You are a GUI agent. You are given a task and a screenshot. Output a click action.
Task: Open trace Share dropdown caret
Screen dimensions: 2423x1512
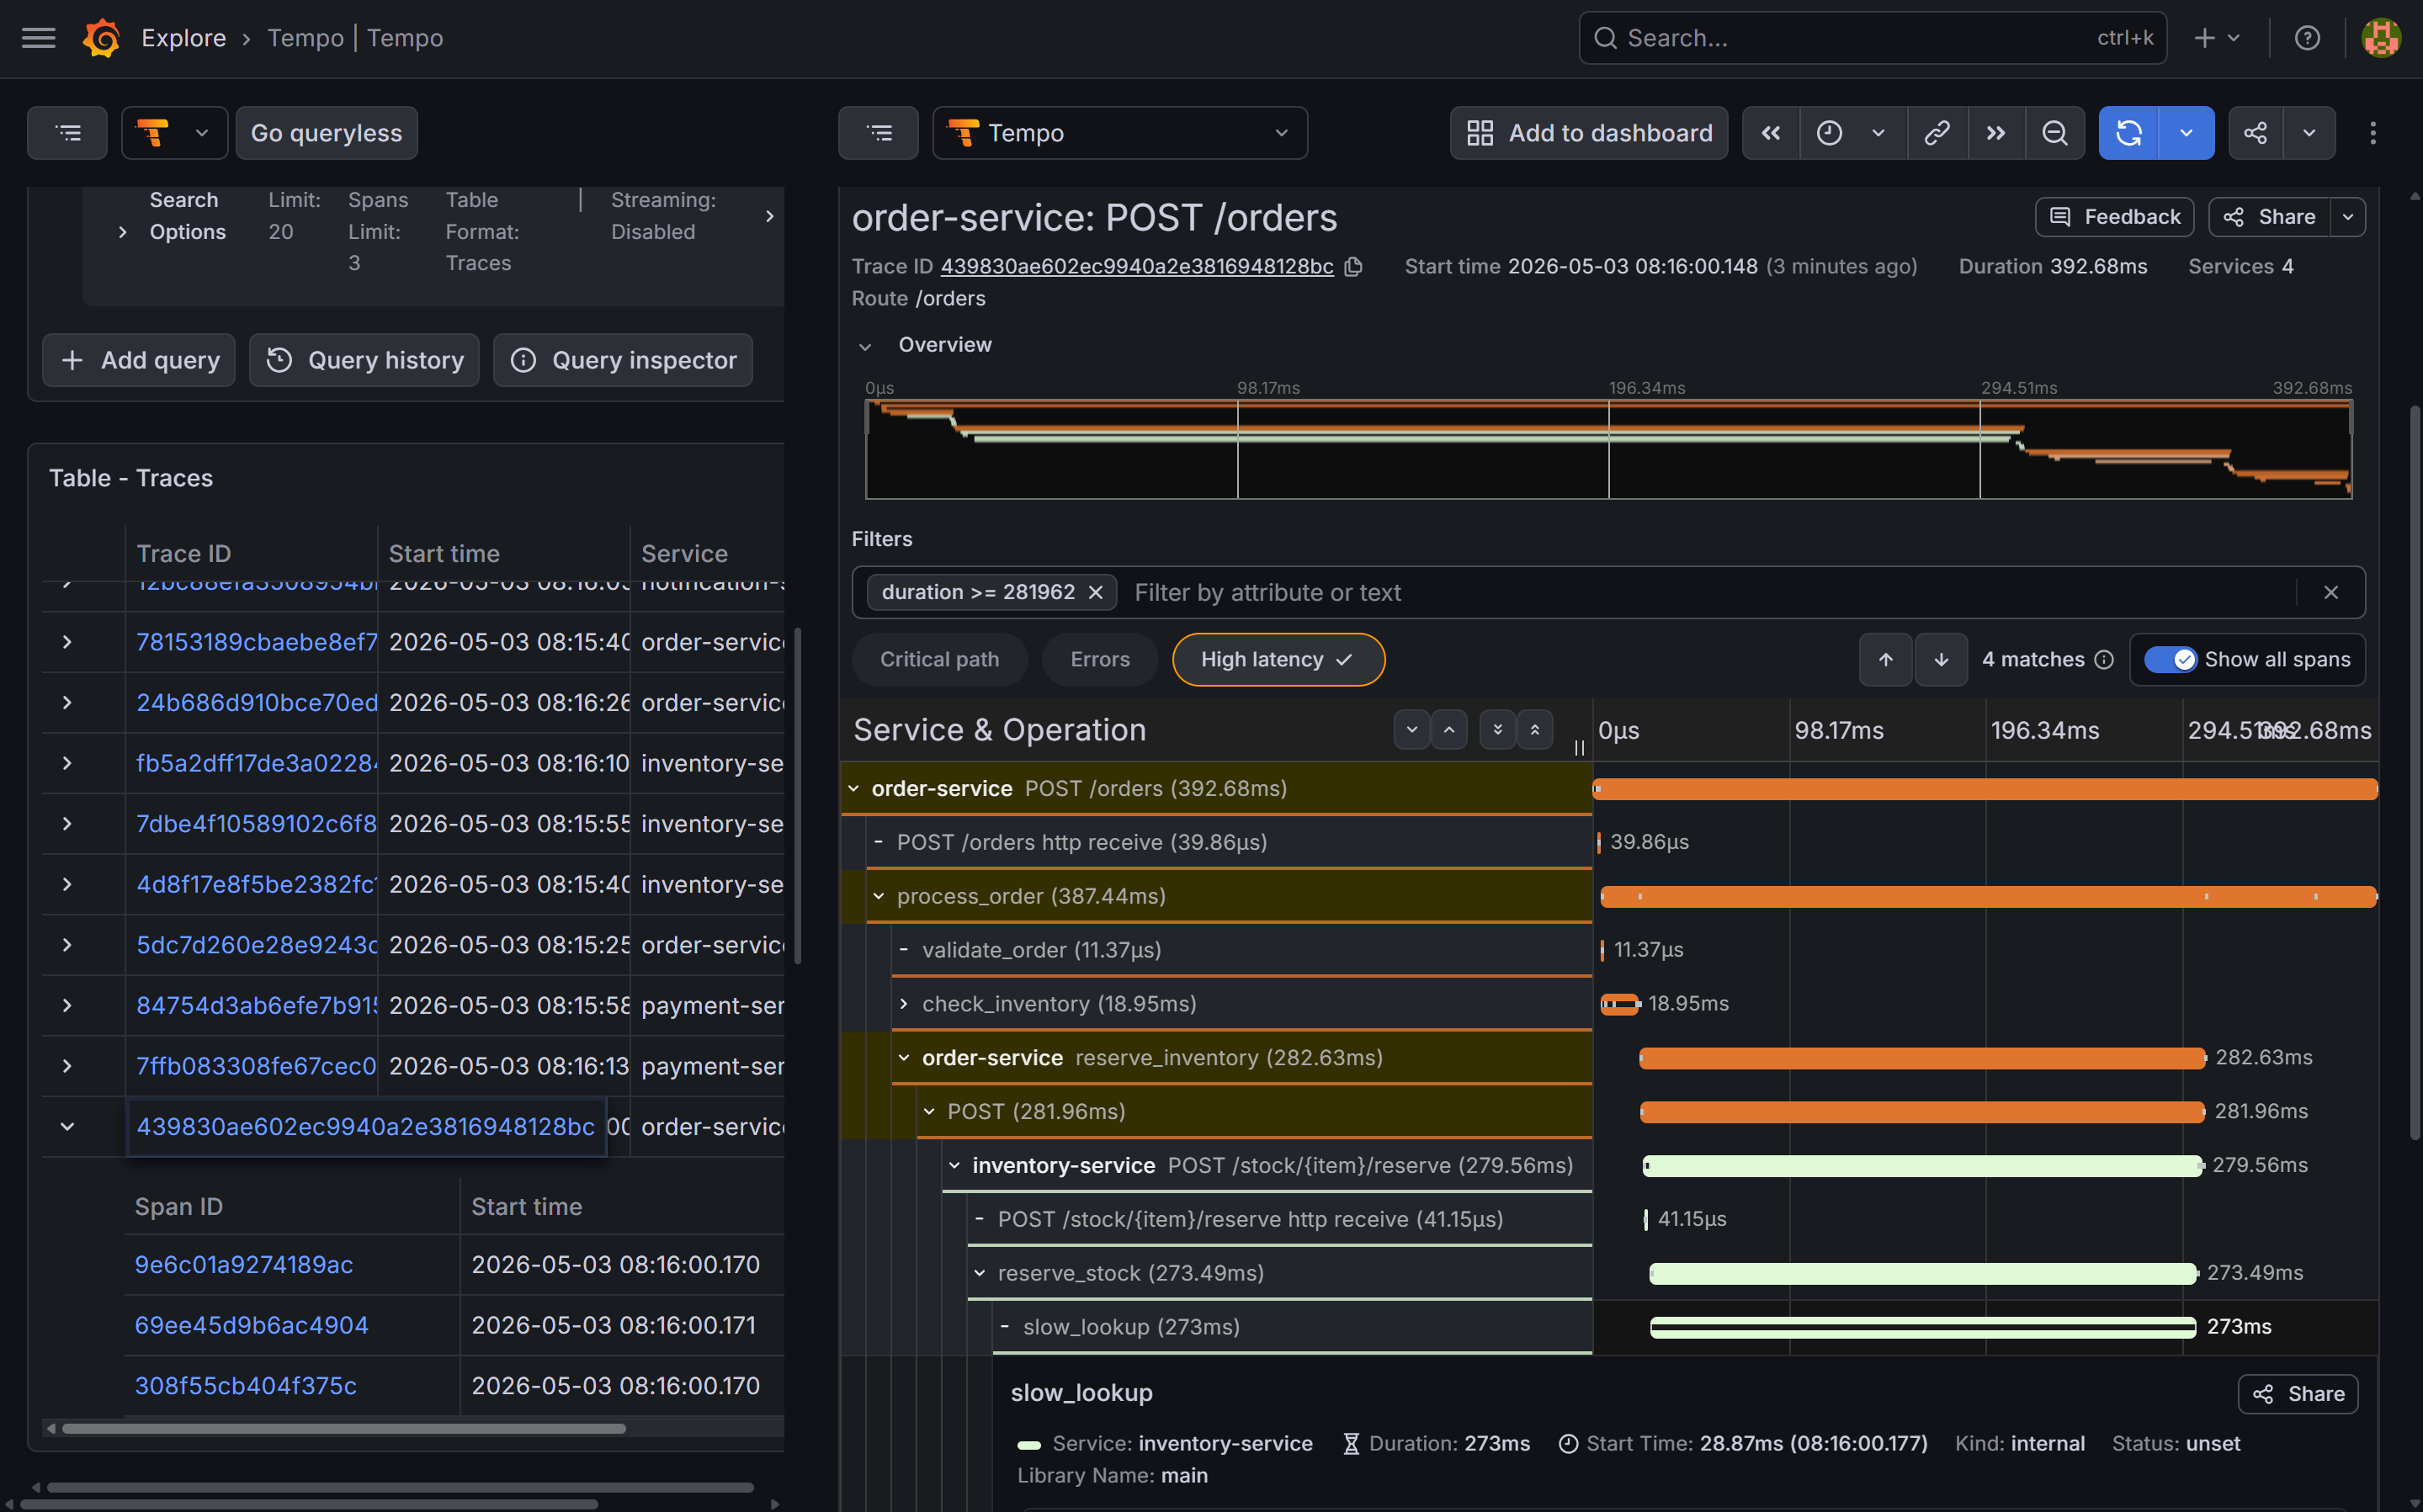(x=2348, y=217)
